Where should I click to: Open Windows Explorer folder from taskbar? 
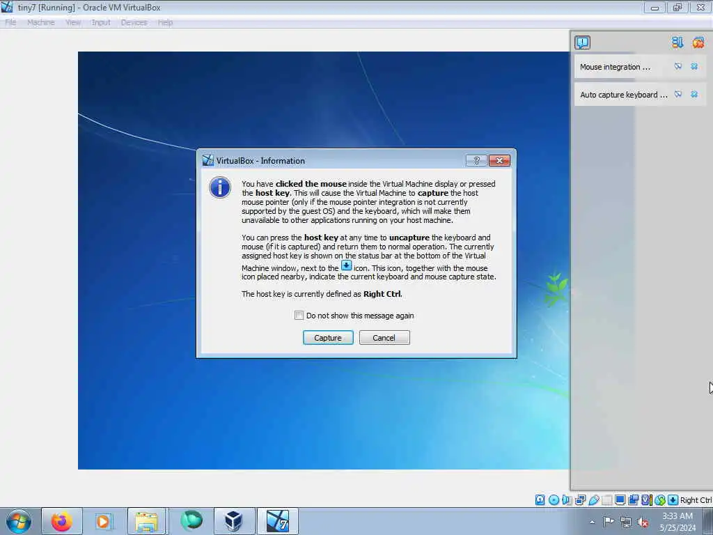tap(147, 521)
